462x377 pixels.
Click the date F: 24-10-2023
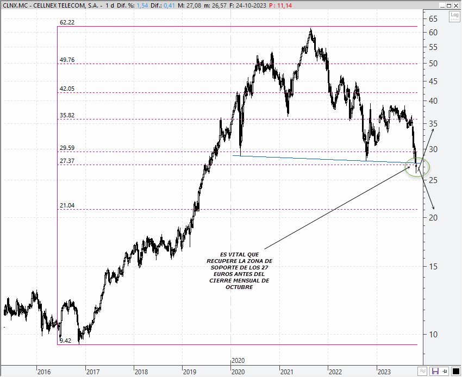point(248,5)
